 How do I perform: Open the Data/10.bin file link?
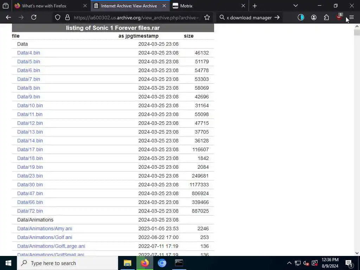tap(30, 105)
